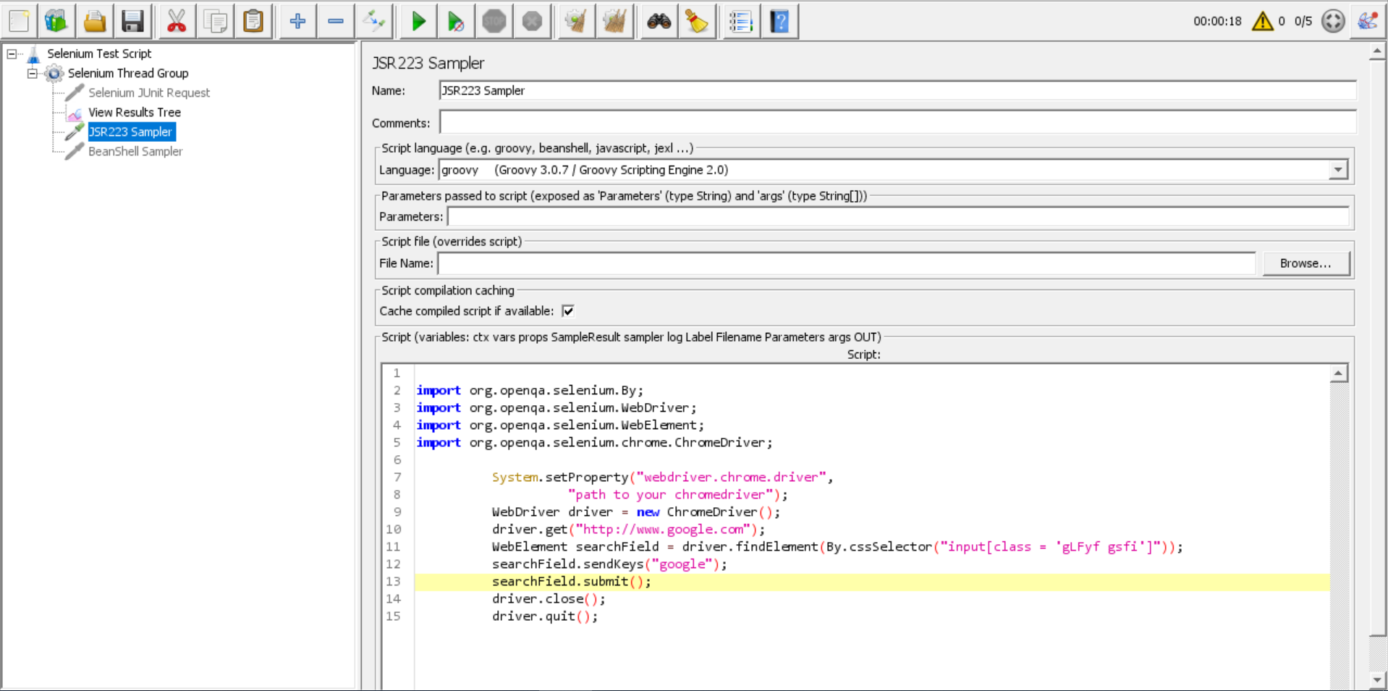Open Search with binoculars icon
Viewport: 1388px width, 691px height.
(x=659, y=21)
